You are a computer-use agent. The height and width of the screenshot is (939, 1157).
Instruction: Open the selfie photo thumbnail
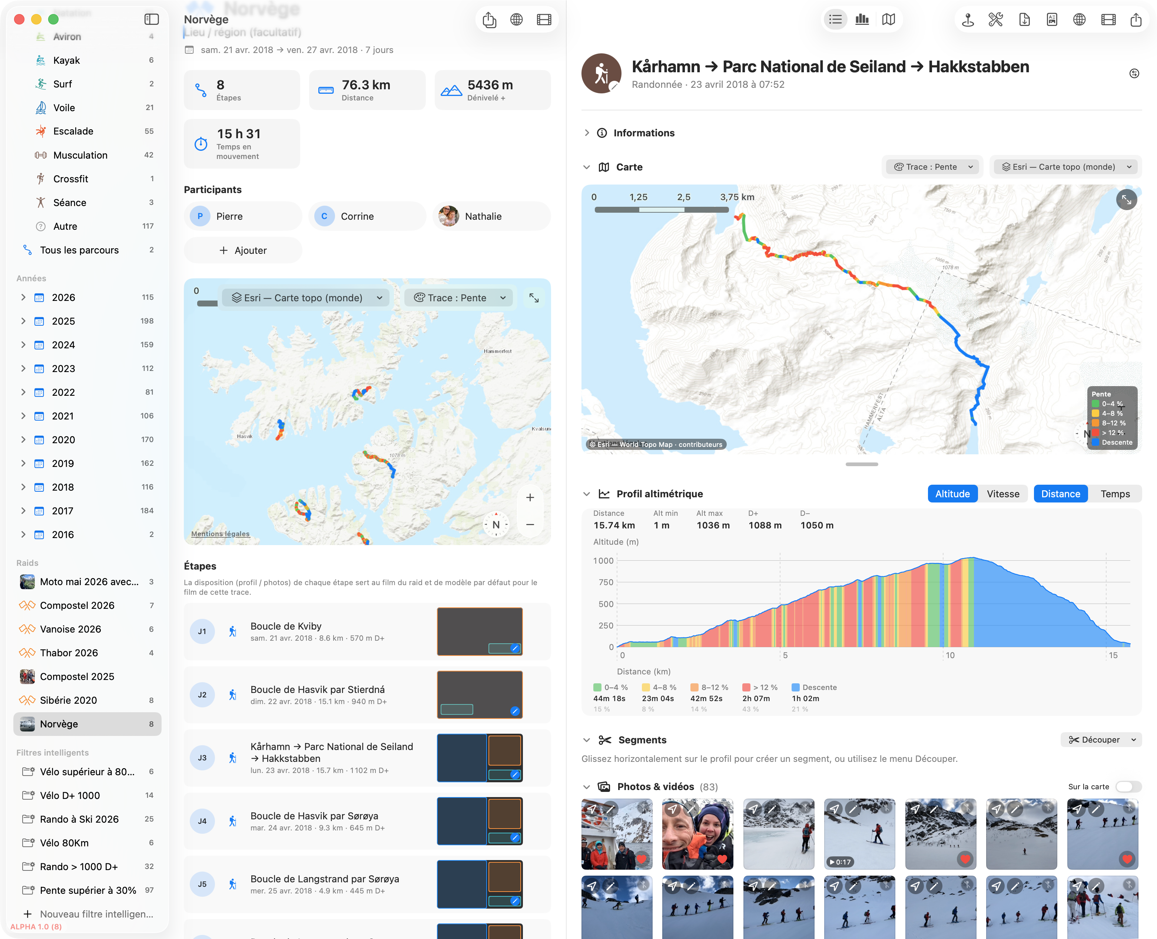coord(697,834)
